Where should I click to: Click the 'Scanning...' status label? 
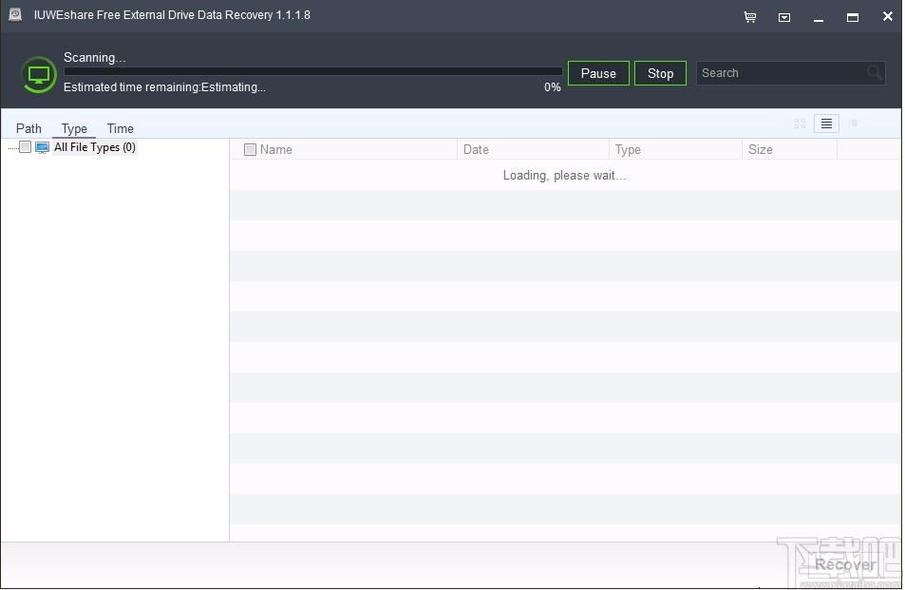click(x=95, y=58)
